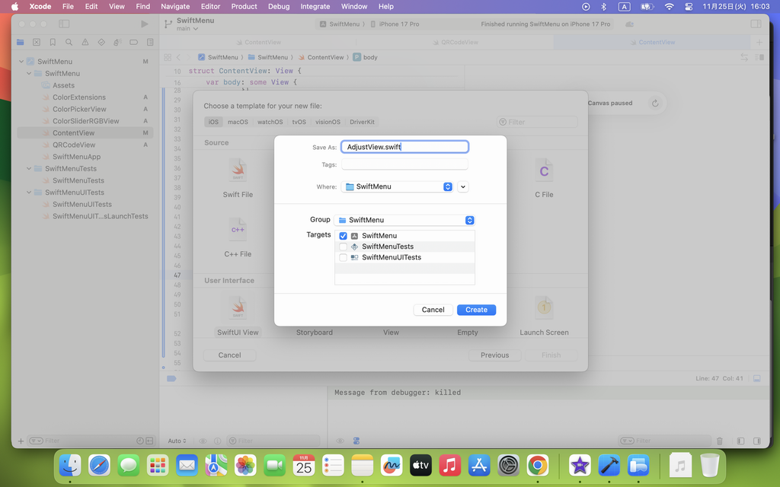Select the Swift File template icon

click(238, 171)
